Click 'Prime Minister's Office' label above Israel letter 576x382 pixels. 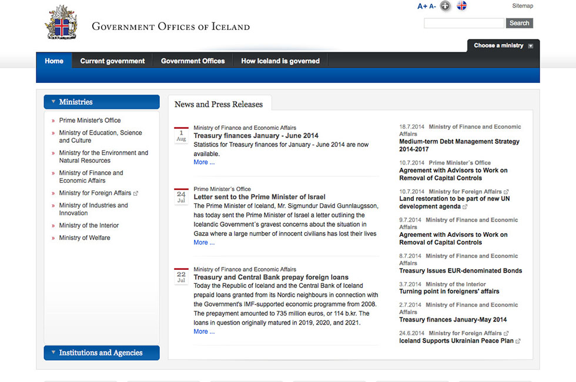coord(222,189)
